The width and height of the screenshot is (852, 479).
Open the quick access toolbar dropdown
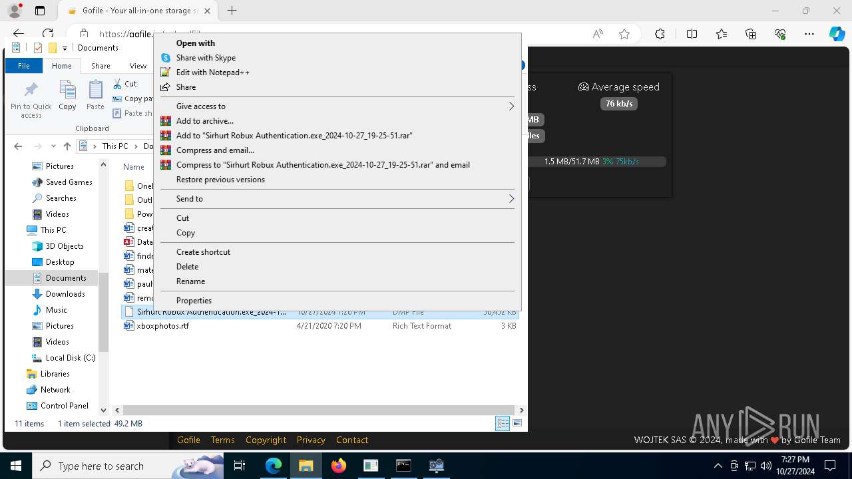(x=65, y=48)
